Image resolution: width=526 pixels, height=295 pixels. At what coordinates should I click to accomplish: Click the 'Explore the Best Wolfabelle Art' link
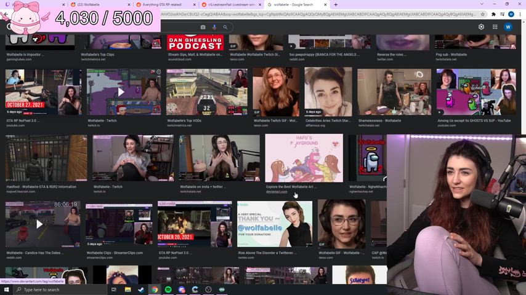291,187
